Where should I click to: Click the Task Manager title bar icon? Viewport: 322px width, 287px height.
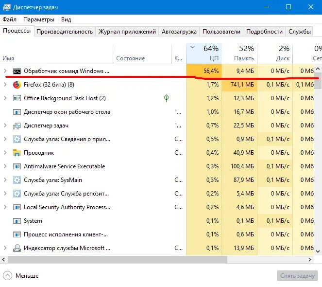tap(7, 7)
